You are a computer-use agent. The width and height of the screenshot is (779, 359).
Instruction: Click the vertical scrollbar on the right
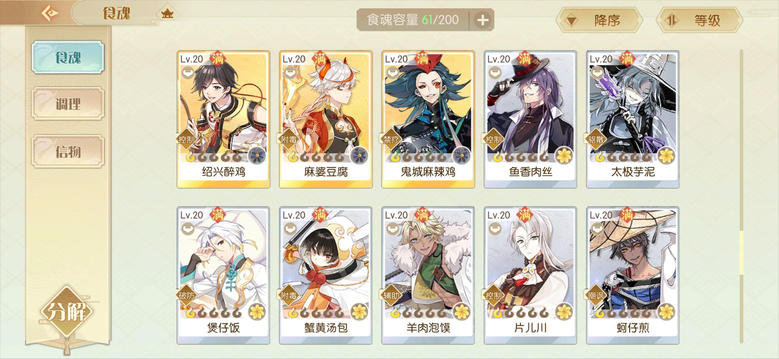(741, 196)
